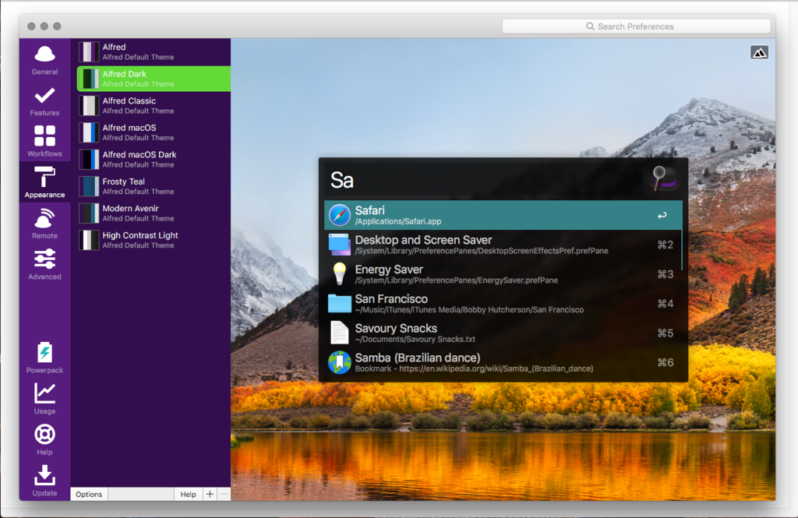Click the San Francisco folder icon
Viewport: 798px width, 518px height.
click(340, 303)
